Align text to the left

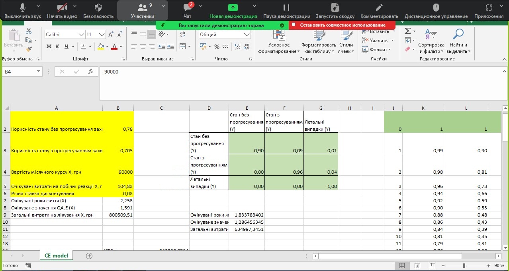pyautogui.click(x=134, y=46)
